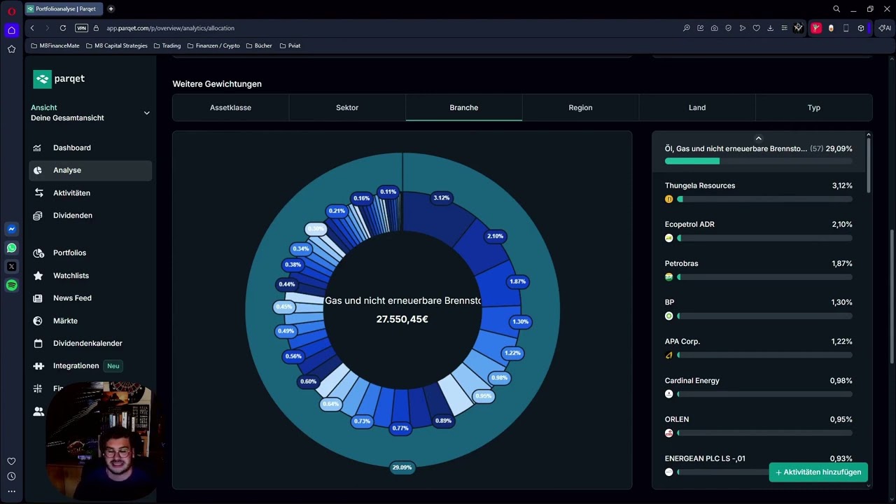Switch to the Land tab

[x=697, y=108]
